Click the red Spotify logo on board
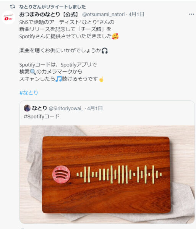The image size is (196, 229). coord(61,174)
